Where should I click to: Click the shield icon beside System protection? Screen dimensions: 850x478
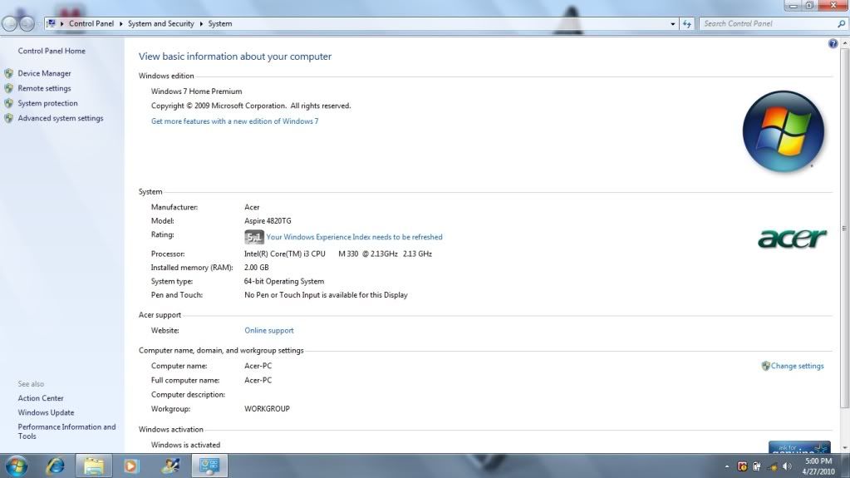click(x=8, y=103)
